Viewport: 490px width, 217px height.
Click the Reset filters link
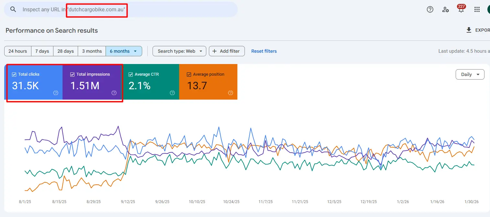tap(264, 51)
